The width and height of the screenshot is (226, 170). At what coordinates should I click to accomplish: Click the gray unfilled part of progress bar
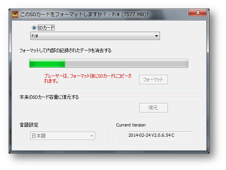point(127,63)
